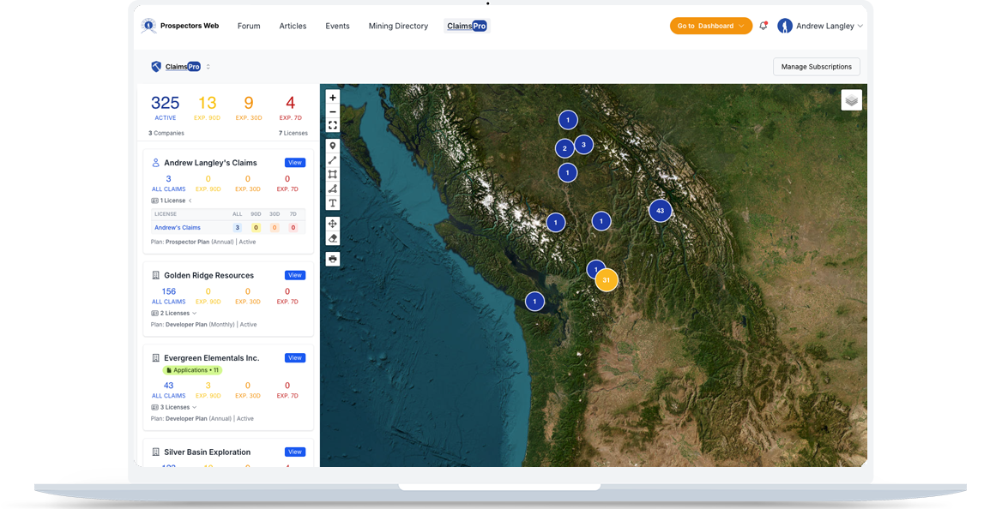Viewport: 1008px width, 509px height.
Task: Click the fit-to-extent icon on the map
Action: (333, 125)
